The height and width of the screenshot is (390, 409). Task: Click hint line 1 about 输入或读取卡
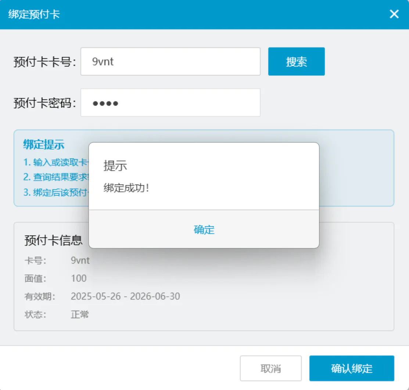(x=56, y=162)
